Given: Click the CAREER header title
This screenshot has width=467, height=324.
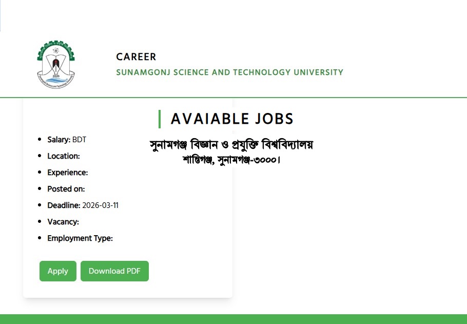Looking at the screenshot, I should (x=136, y=57).
